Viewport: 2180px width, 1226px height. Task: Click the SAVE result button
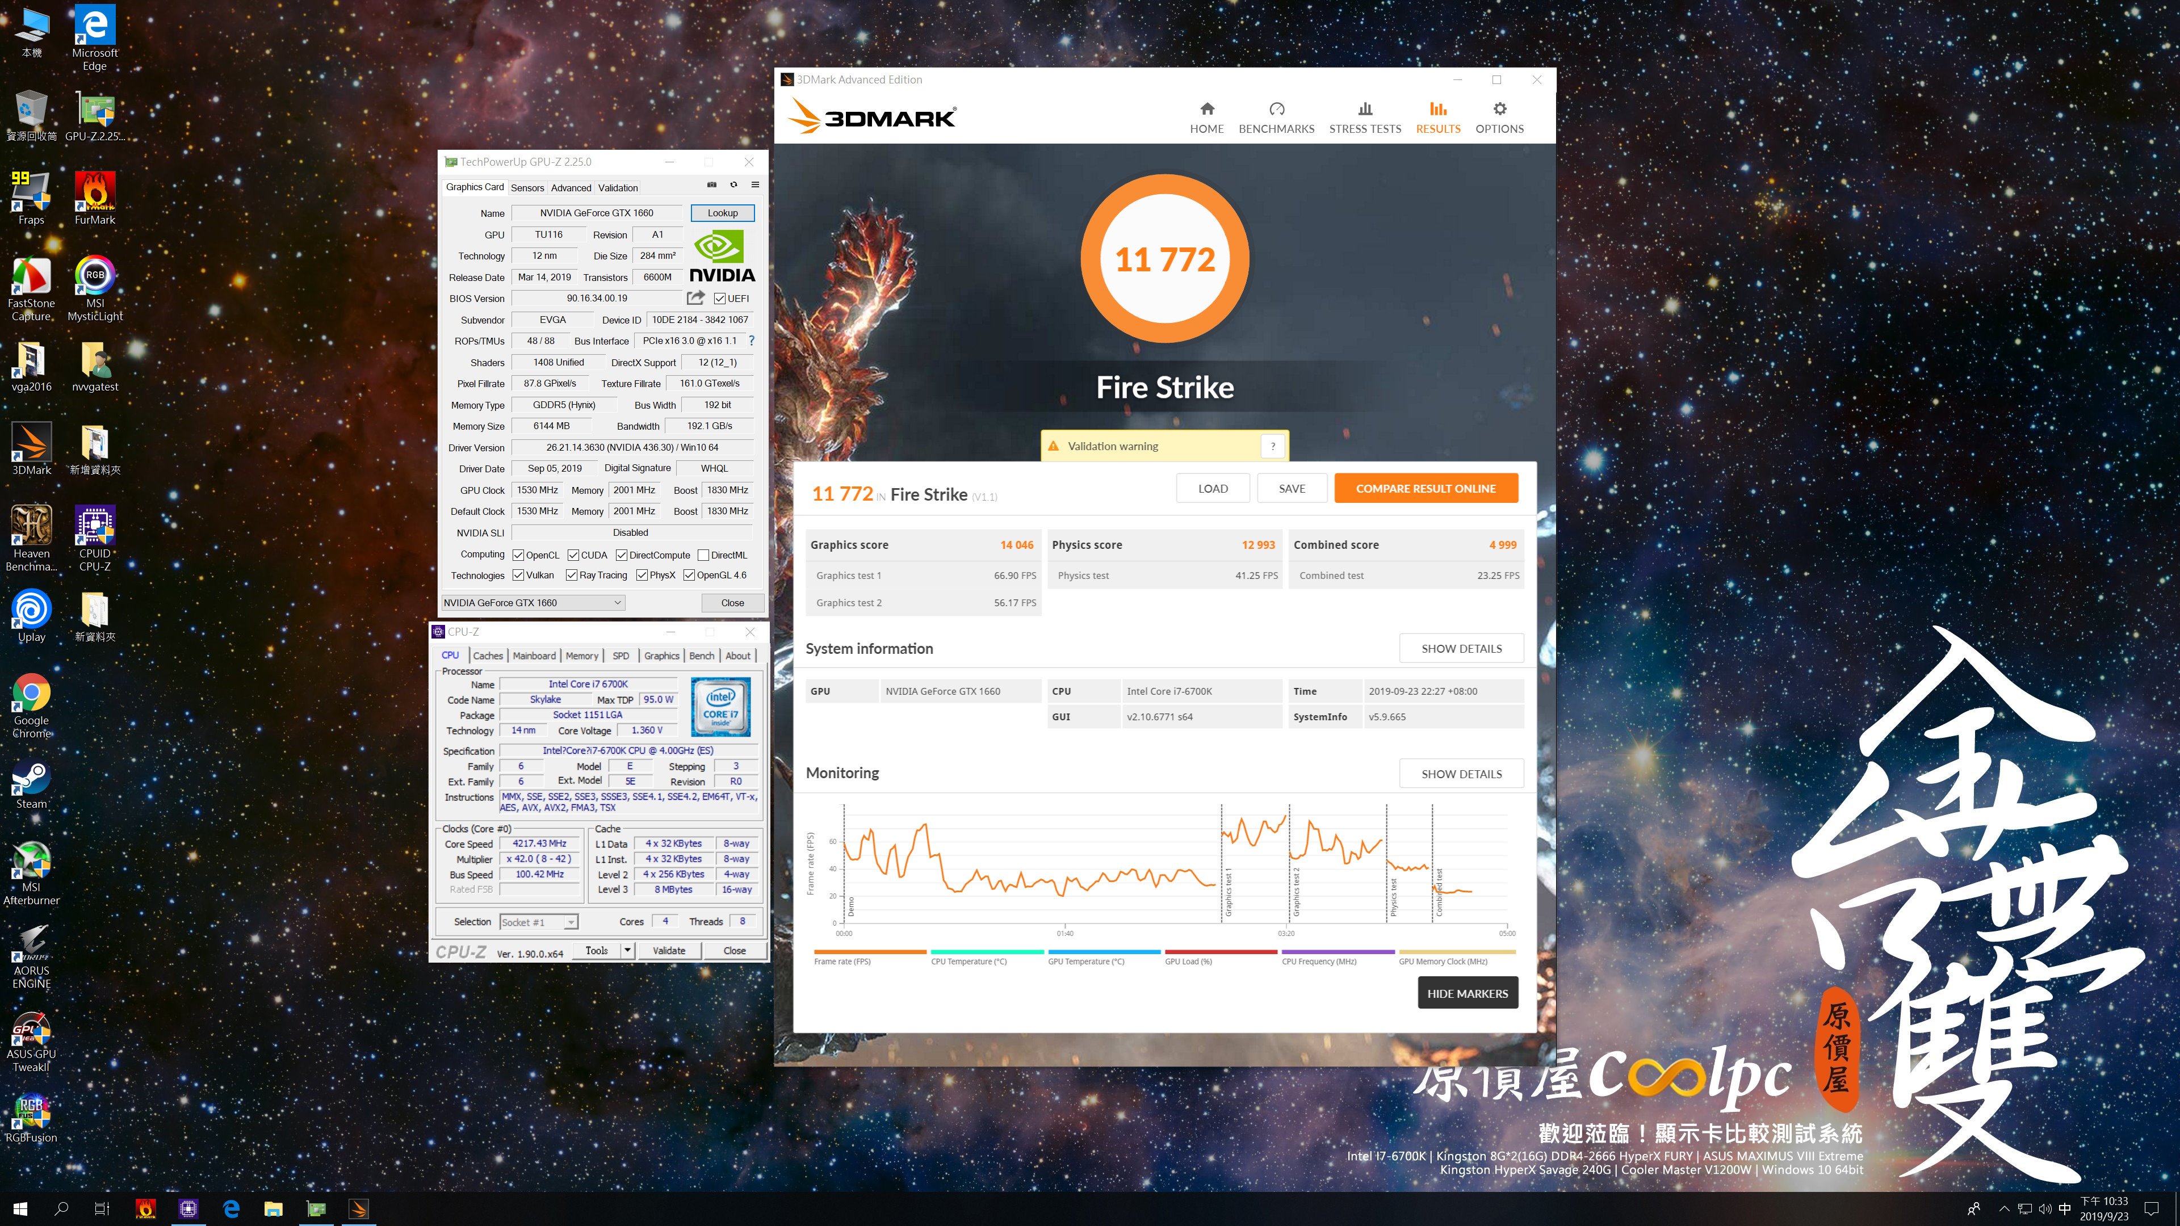1292,488
